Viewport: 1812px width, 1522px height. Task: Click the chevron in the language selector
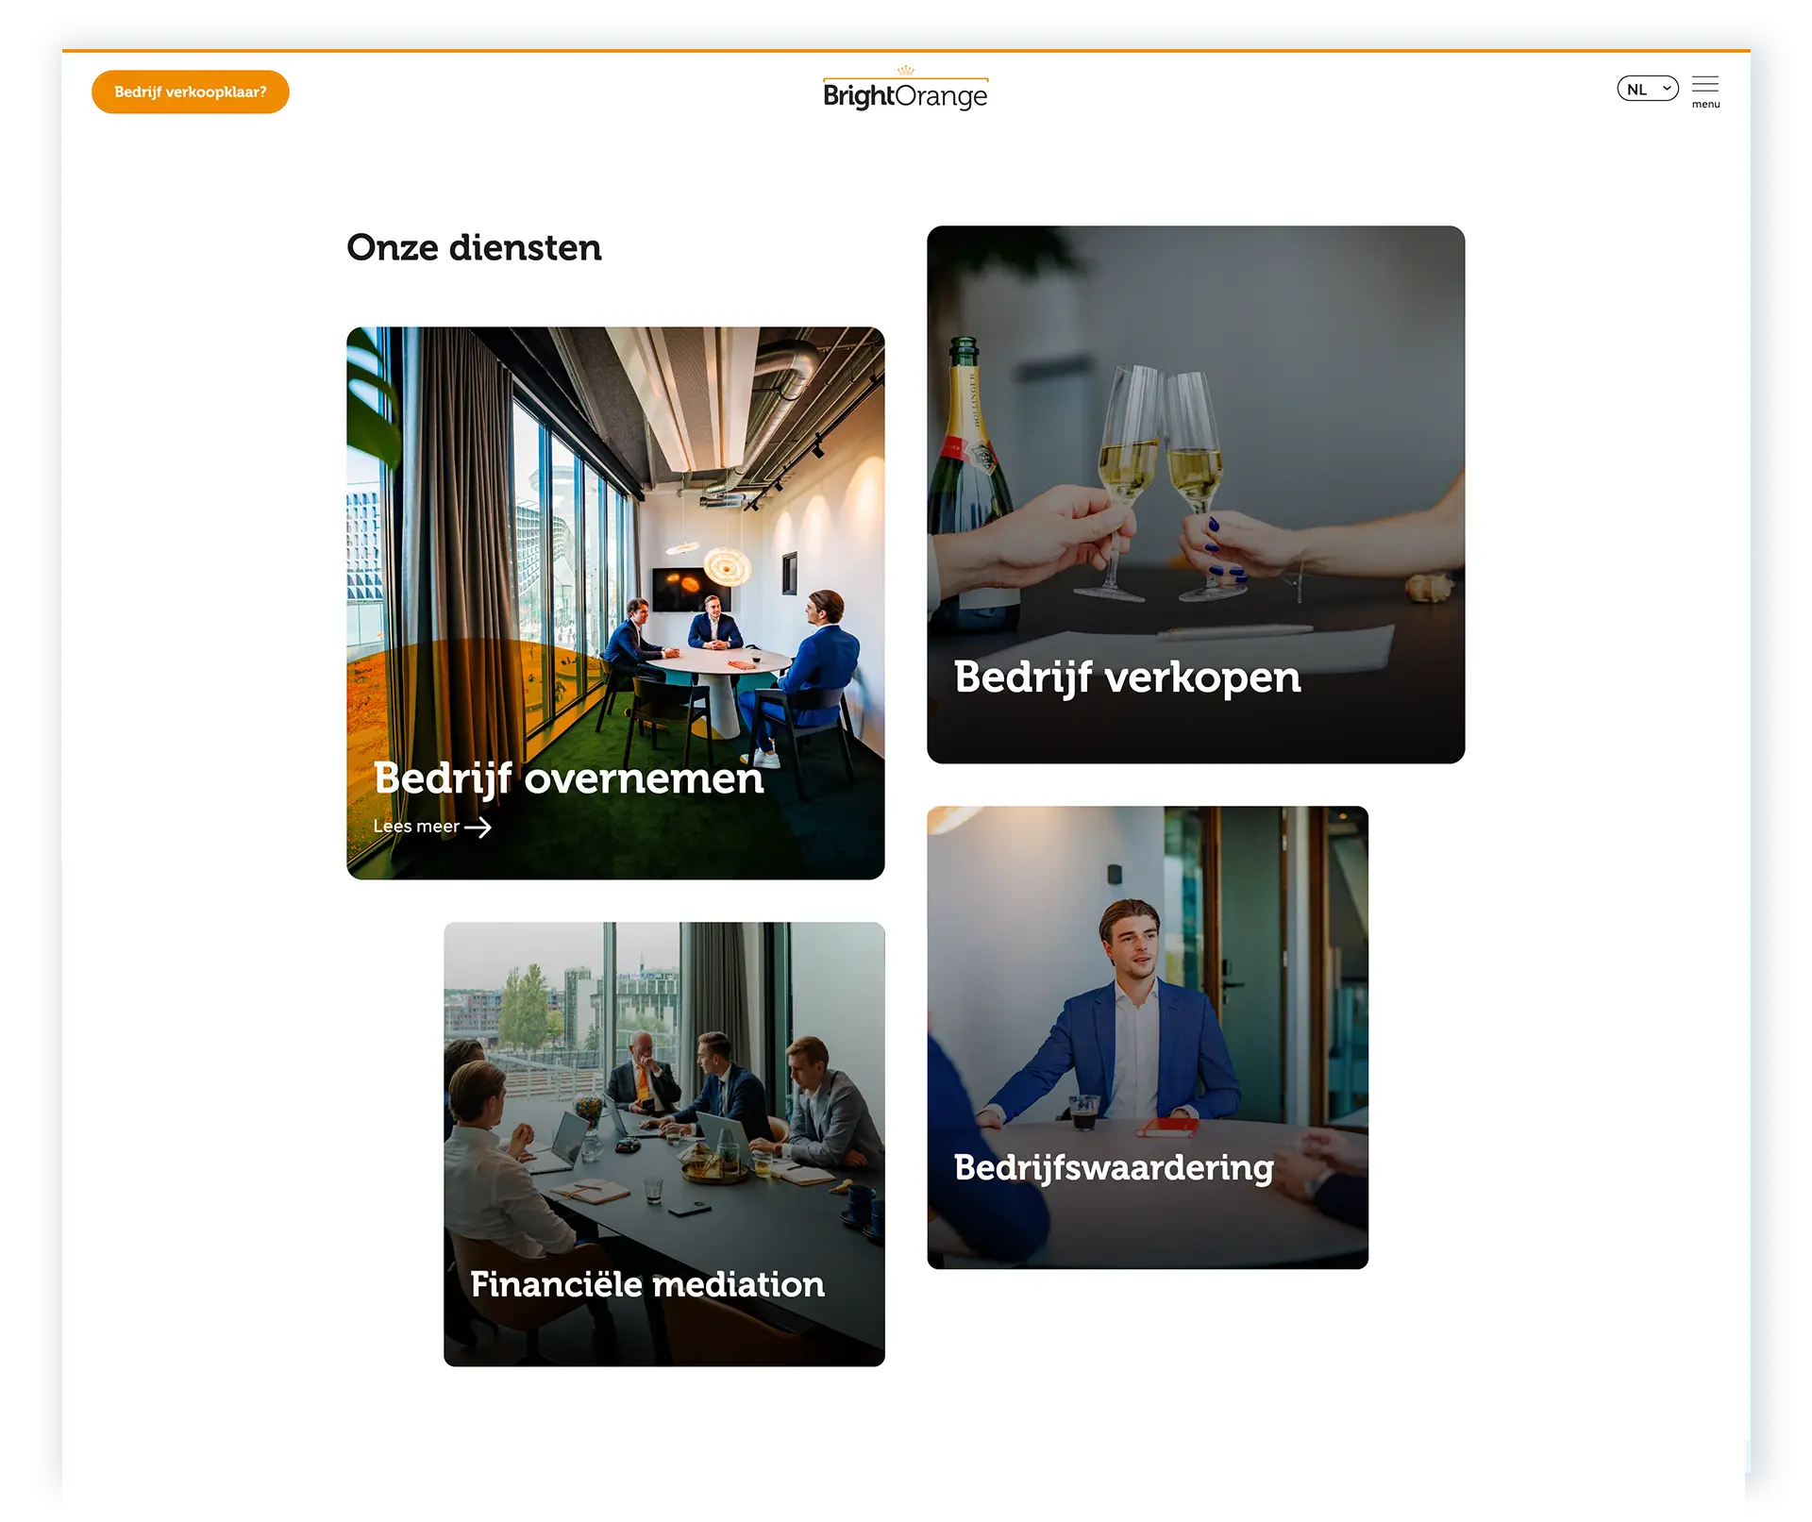(1667, 89)
